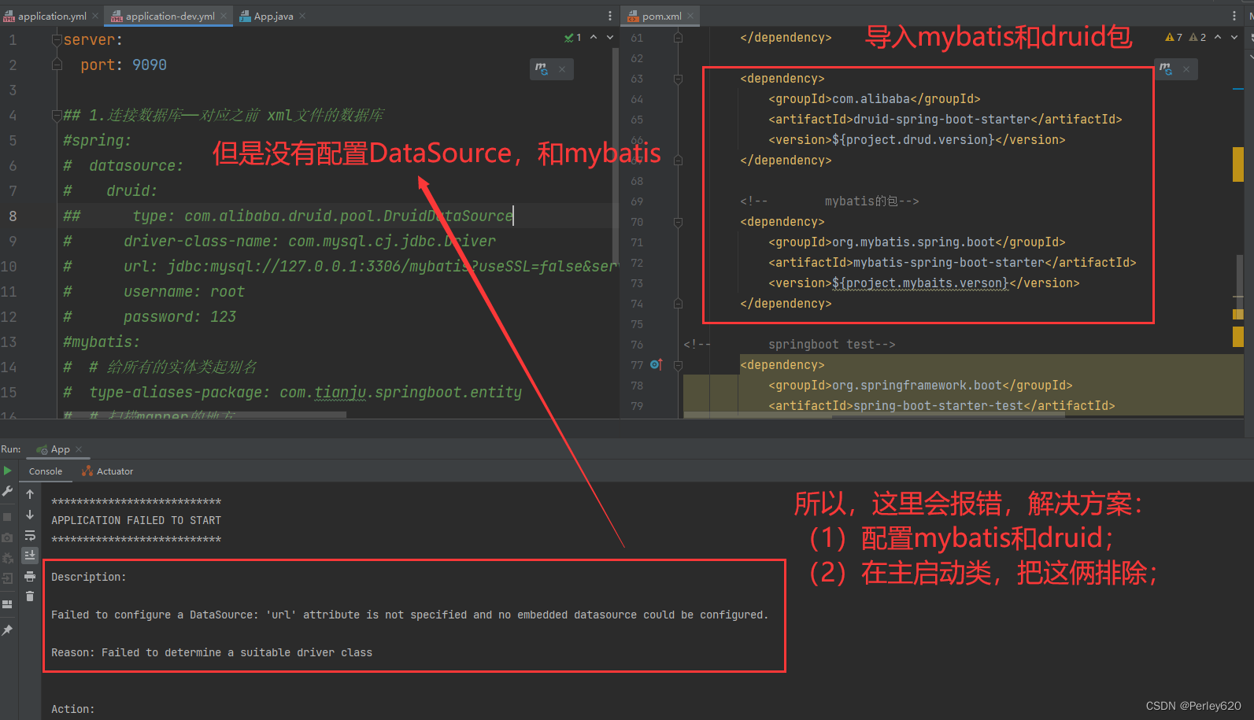Viewport: 1254px width, 720px height.
Task: Switch to application.yml tab
Action: coord(51,16)
